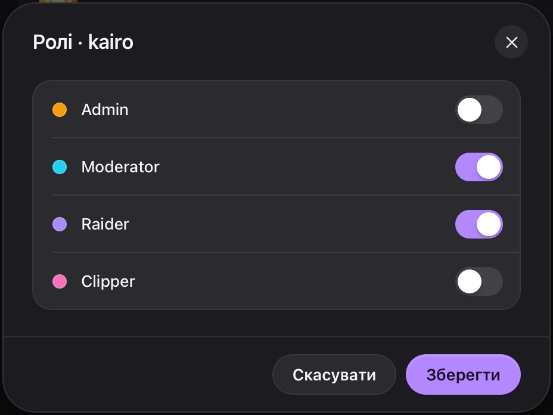Select the Clipper role label
The height and width of the screenshot is (415, 553).
click(x=108, y=281)
